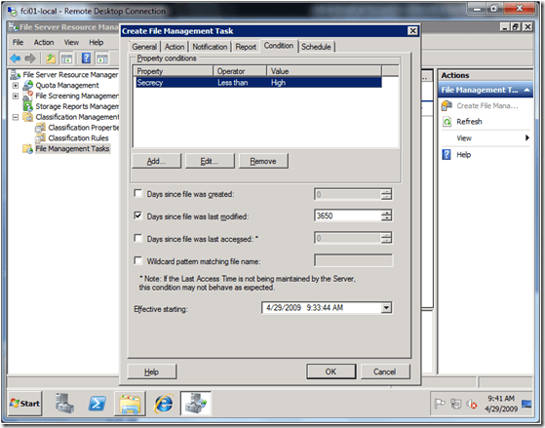Uncheck Days since file was last modified
545x428 pixels.
point(138,215)
